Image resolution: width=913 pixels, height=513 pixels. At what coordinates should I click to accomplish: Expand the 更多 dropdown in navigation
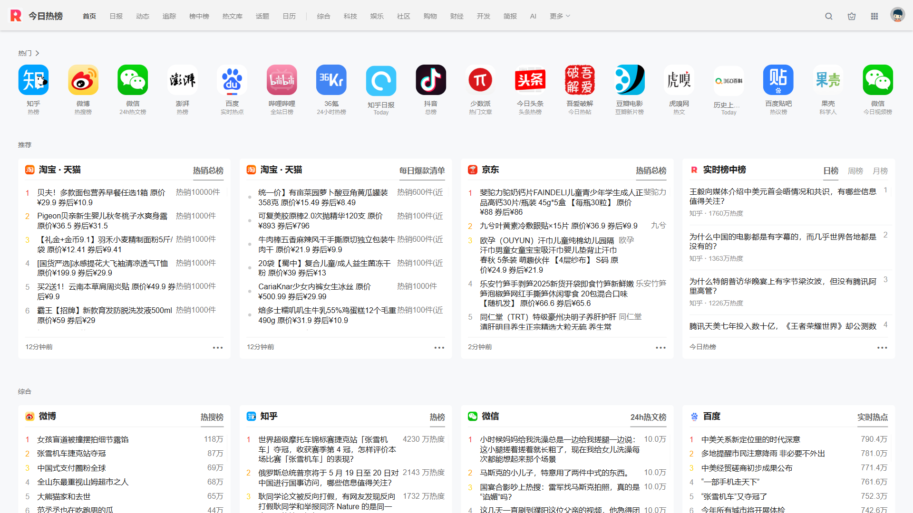point(560,16)
